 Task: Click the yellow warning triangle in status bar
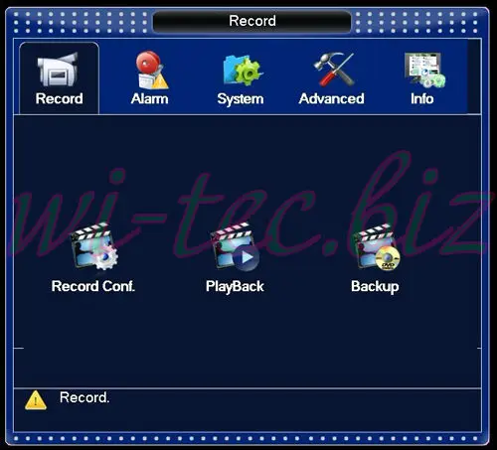(36, 400)
